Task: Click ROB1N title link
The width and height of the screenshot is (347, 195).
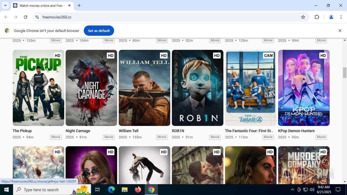Action: (x=178, y=131)
